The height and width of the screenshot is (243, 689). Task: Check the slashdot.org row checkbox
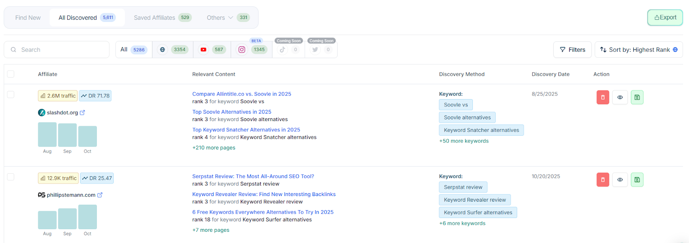pos(11,94)
